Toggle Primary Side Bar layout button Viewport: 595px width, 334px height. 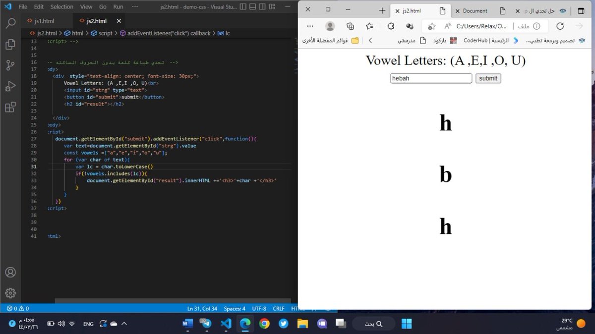(242, 7)
